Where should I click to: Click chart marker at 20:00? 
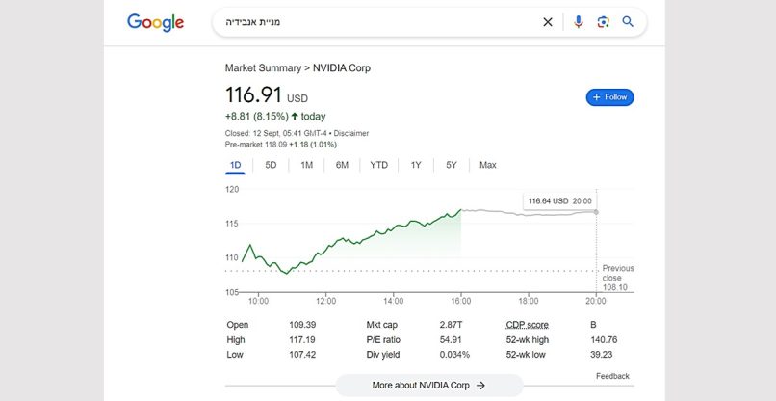[597, 212]
